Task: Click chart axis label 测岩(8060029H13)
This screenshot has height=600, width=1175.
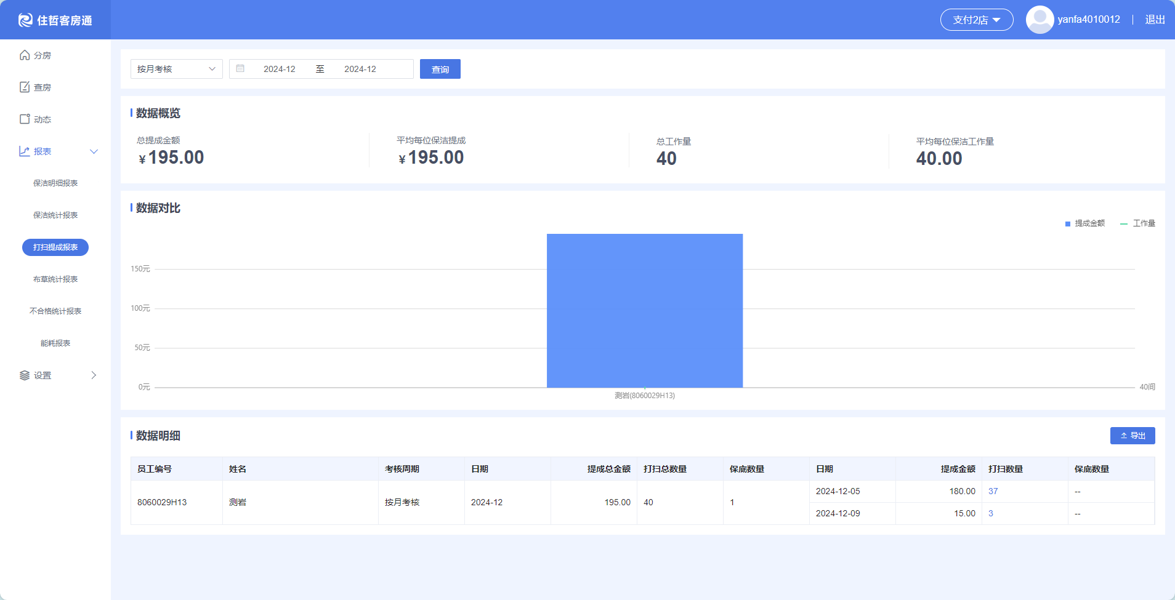Action: point(645,396)
